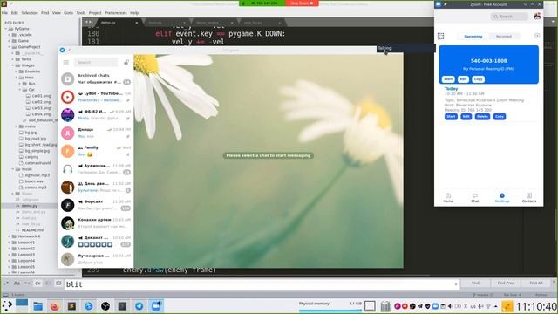This screenshot has width=558, height=314.
Task: Toggle whole word option in Find bar
Action: point(27,283)
